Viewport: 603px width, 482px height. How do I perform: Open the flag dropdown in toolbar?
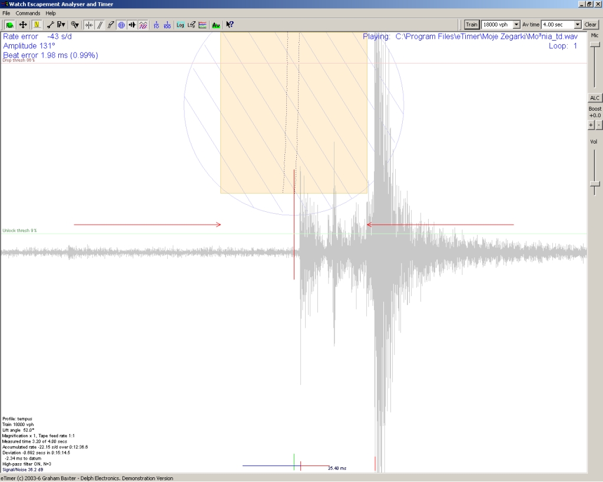click(61, 25)
